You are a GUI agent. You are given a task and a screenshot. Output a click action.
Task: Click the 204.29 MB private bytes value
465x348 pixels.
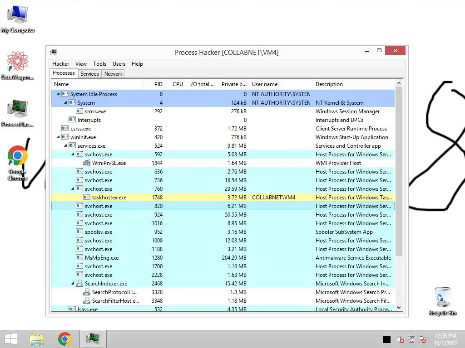click(234, 258)
